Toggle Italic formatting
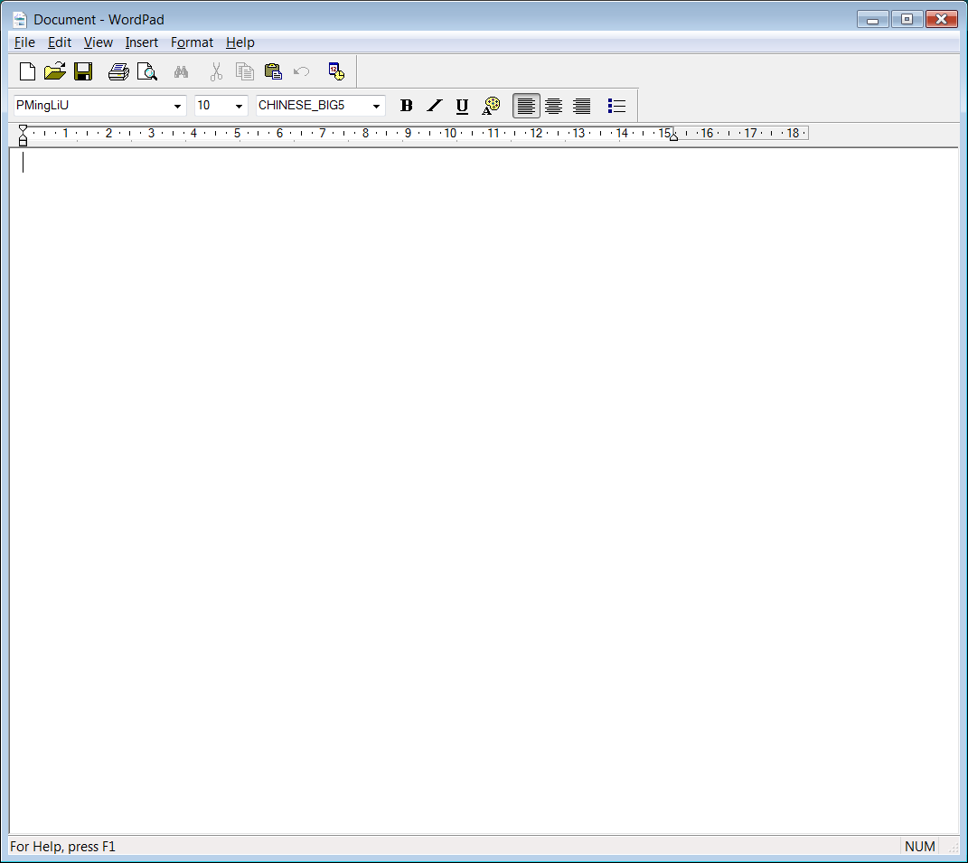The image size is (968, 863). click(x=435, y=106)
